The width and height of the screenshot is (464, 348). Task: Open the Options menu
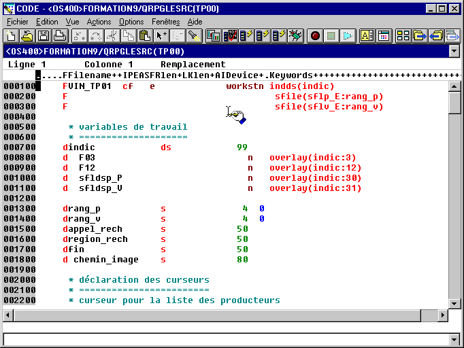pyautogui.click(x=131, y=22)
